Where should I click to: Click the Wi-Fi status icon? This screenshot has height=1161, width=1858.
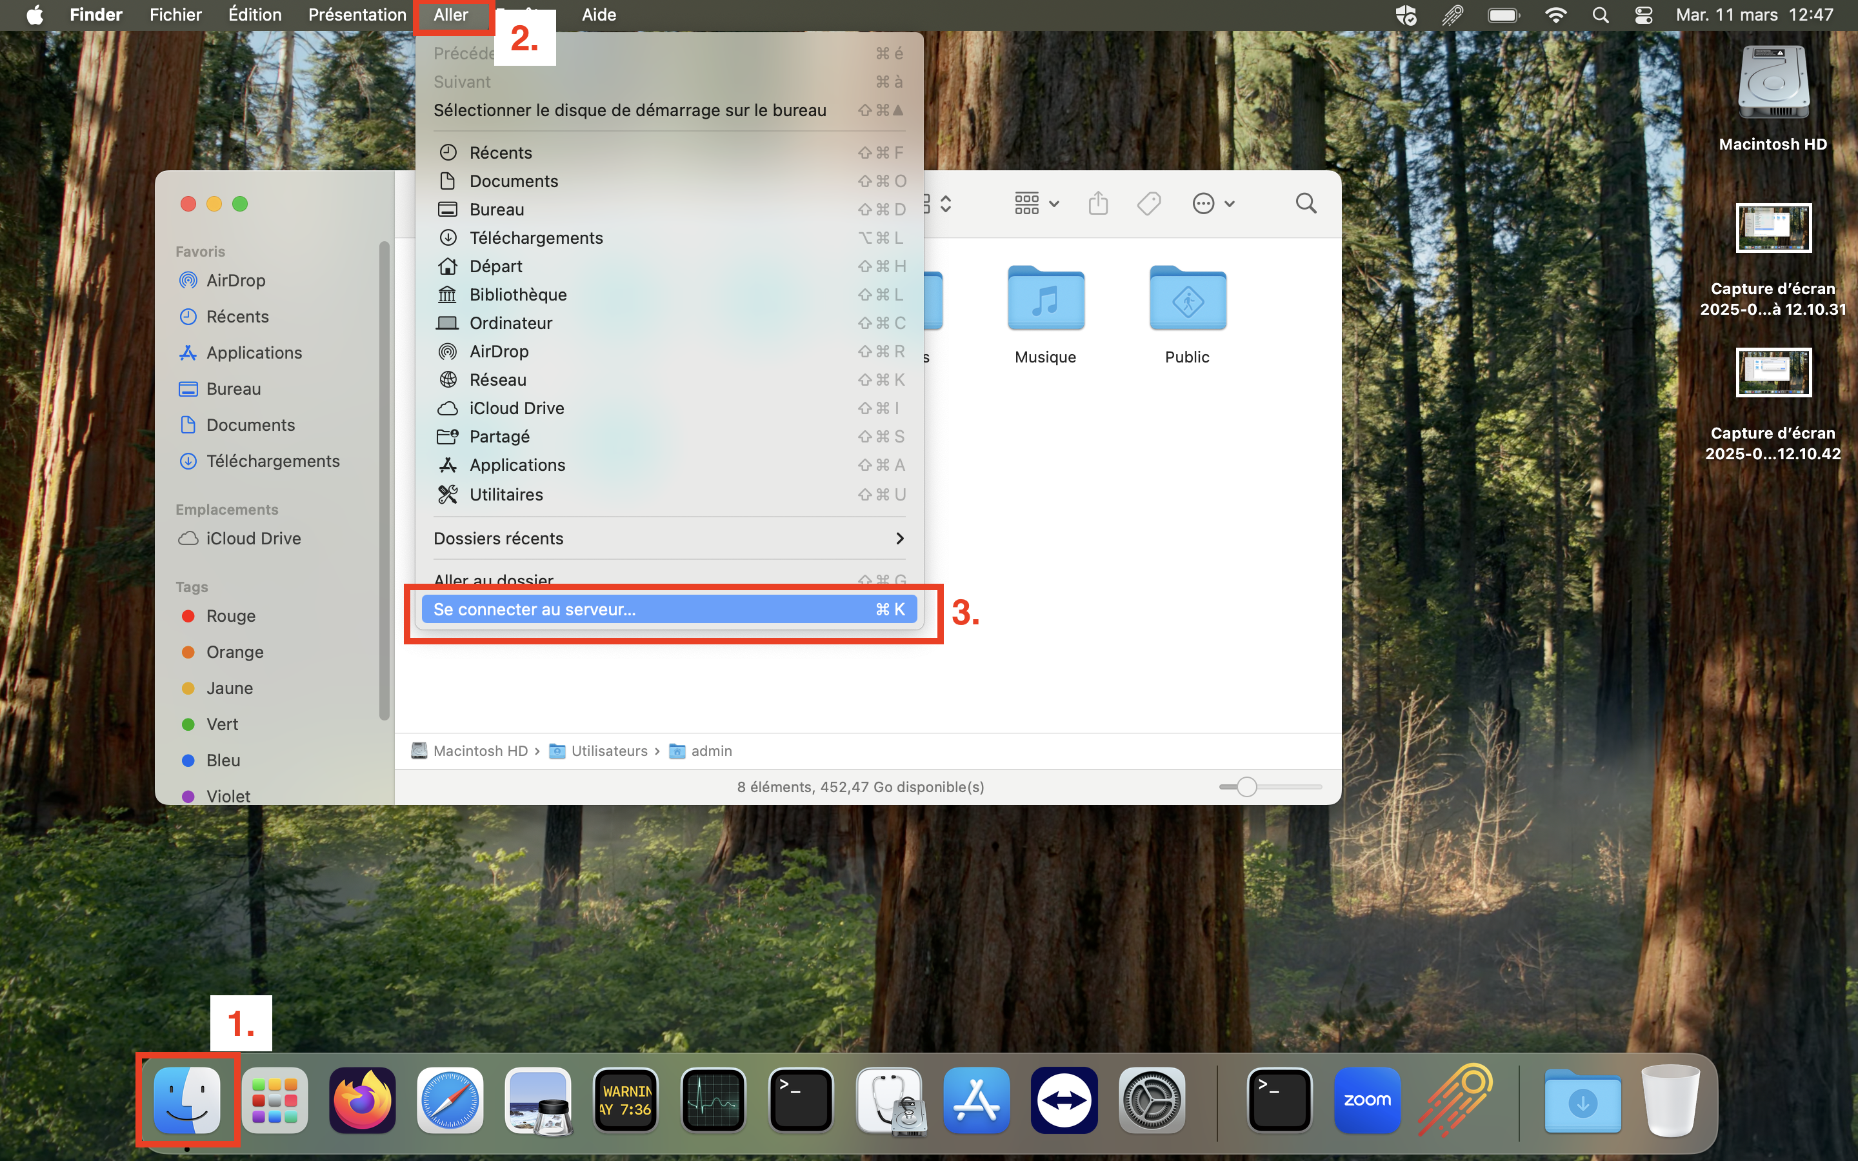(x=1555, y=15)
